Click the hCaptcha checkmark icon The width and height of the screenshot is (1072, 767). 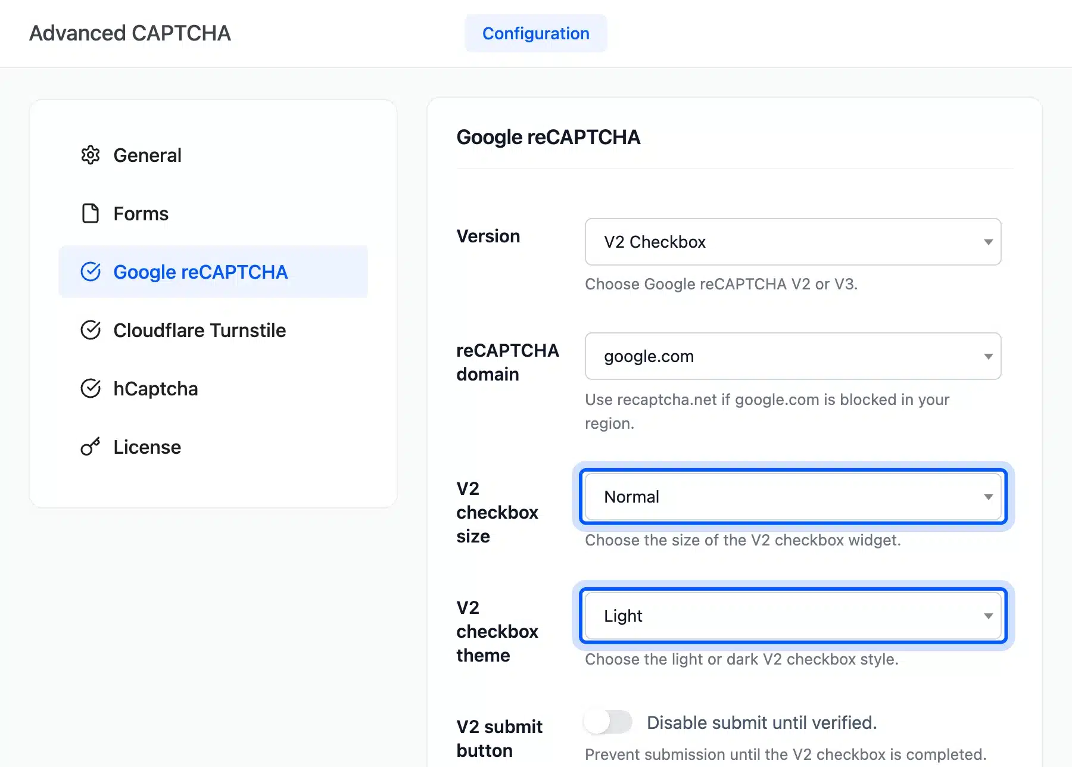[x=91, y=388]
